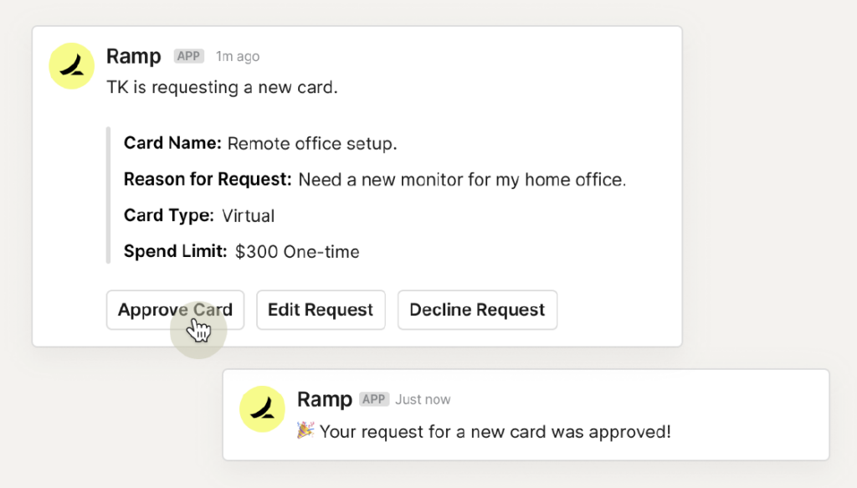This screenshot has width=857, height=488.
Task: Click Remote office setup card name value
Action: (312, 144)
